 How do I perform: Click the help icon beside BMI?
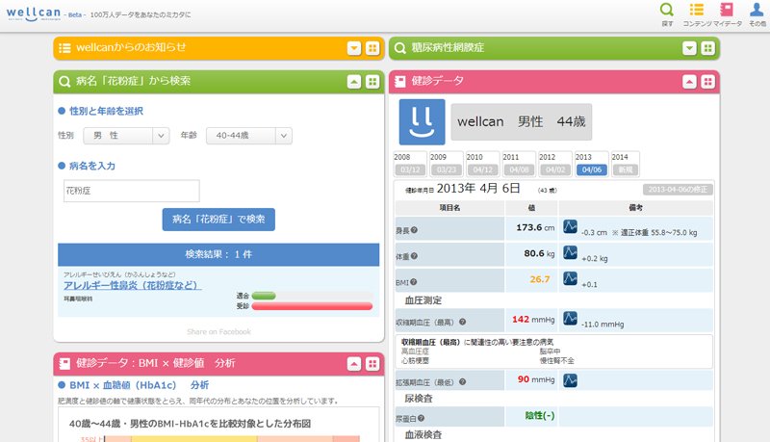click(x=414, y=282)
